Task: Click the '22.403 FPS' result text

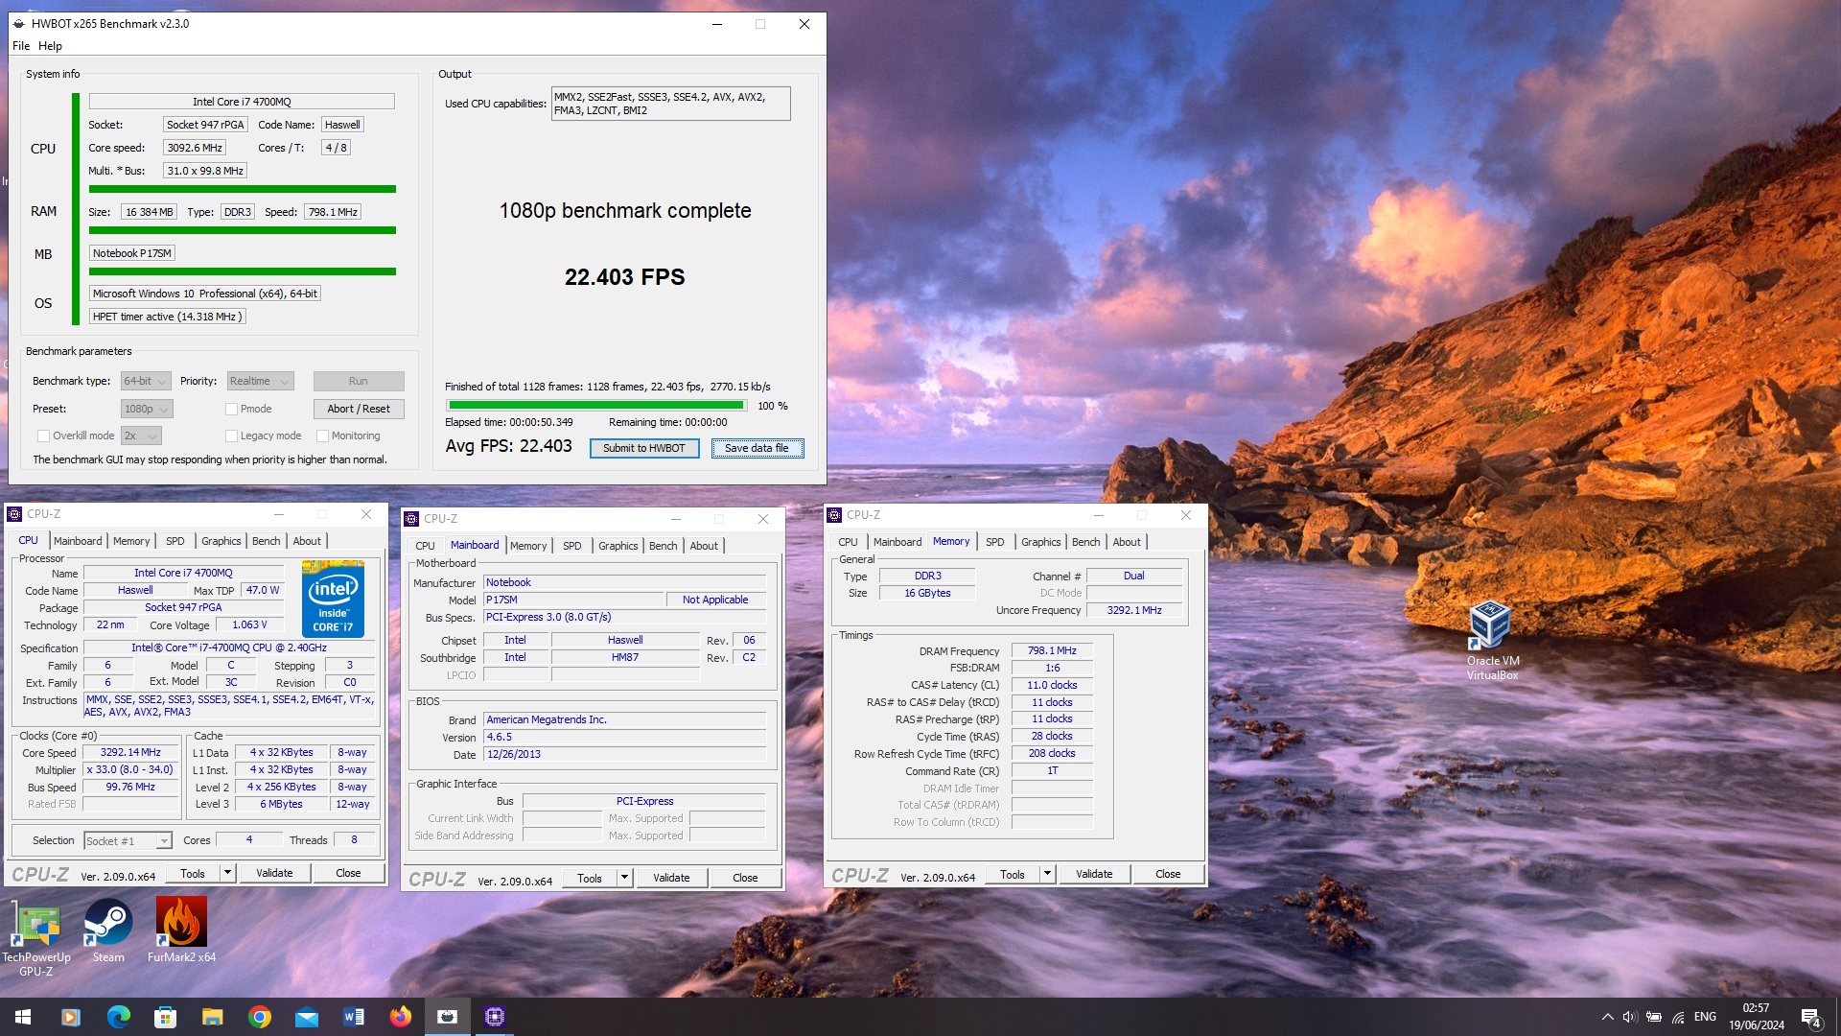Action: click(x=625, y=277)
